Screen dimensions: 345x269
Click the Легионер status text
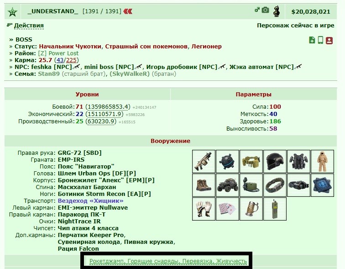tap(206, 47)
